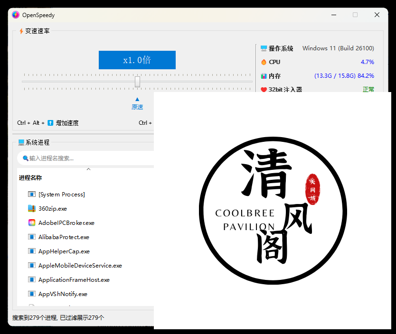Click the speed slider handle
The height and width of the screenshot is (334, 396).
pos(137,82)
